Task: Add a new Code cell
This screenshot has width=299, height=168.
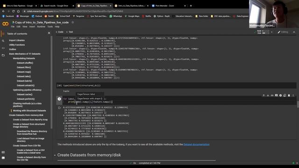Action: (59, 32)
